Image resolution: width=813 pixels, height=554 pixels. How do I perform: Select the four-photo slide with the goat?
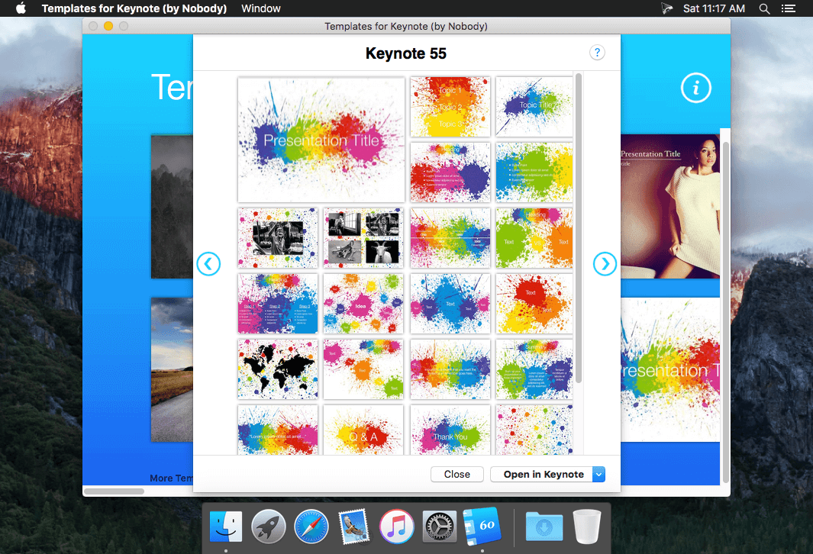(363, 238)
